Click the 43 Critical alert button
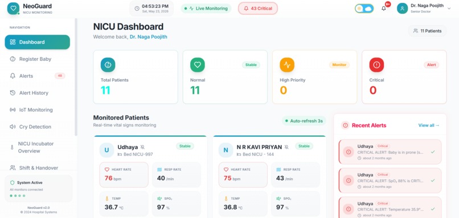Screen dimensions: 459x218 click(x=258, y=9)
